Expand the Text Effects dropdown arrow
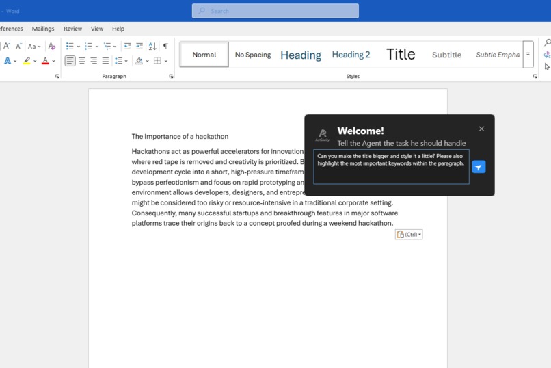 pos(15,61)
